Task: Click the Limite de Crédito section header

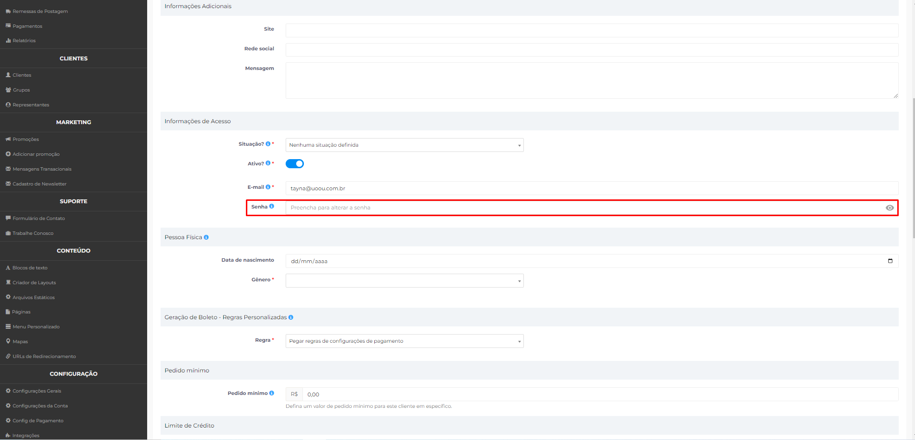Action: [529, 426]
